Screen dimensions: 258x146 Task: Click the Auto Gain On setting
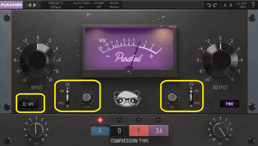click(81, 5)
